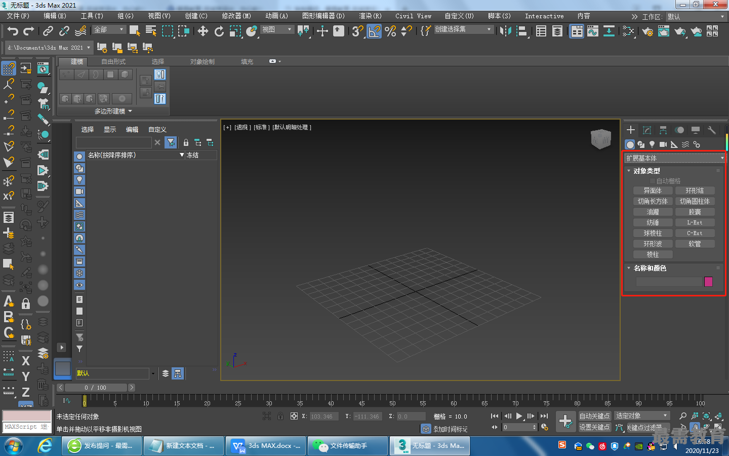Click the MAXScript listener field
Image resolution: width=729 pixels, height=456 pixels.
tap(26, 427)
